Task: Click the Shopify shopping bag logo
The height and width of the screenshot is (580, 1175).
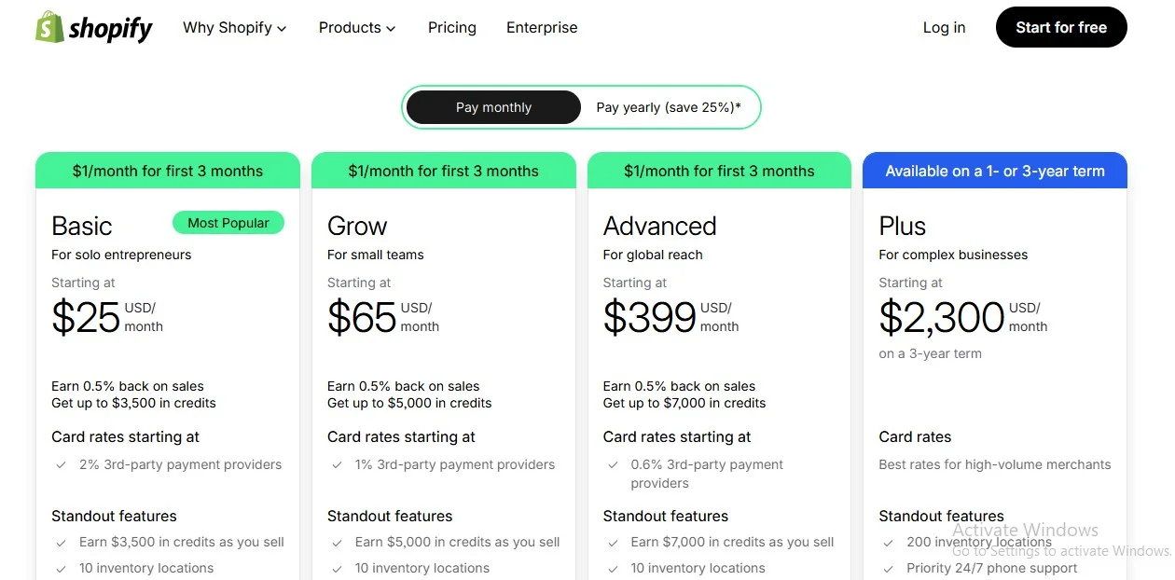Action: 49,27
